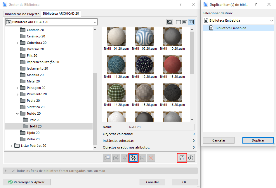Expand the Cobertura 20 folder
276x188 pixels.
(17, 43)
